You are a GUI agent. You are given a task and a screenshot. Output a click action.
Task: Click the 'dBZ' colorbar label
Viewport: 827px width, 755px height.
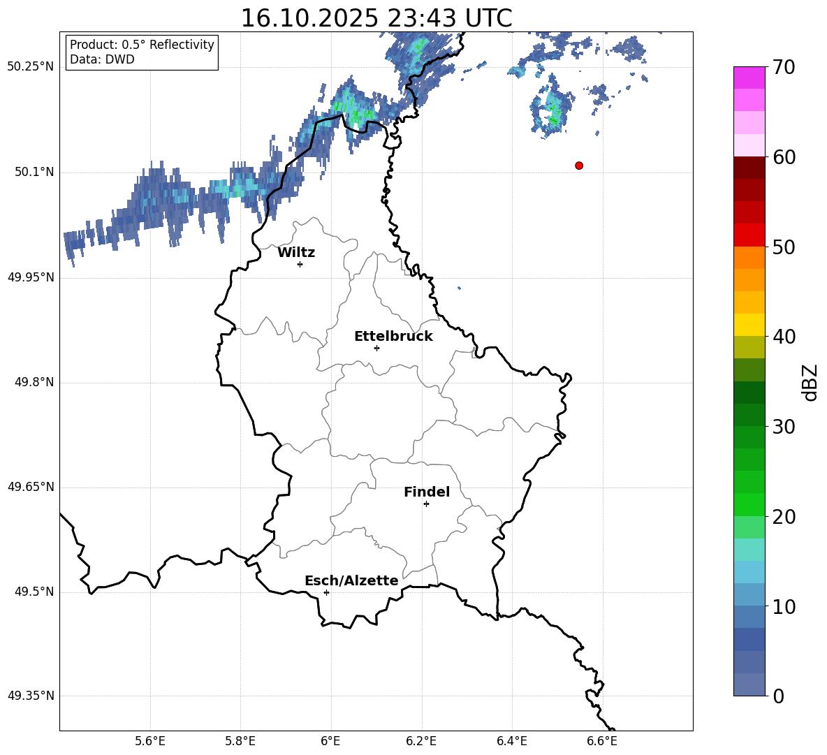pyautogui.click(x=811, y=382)
